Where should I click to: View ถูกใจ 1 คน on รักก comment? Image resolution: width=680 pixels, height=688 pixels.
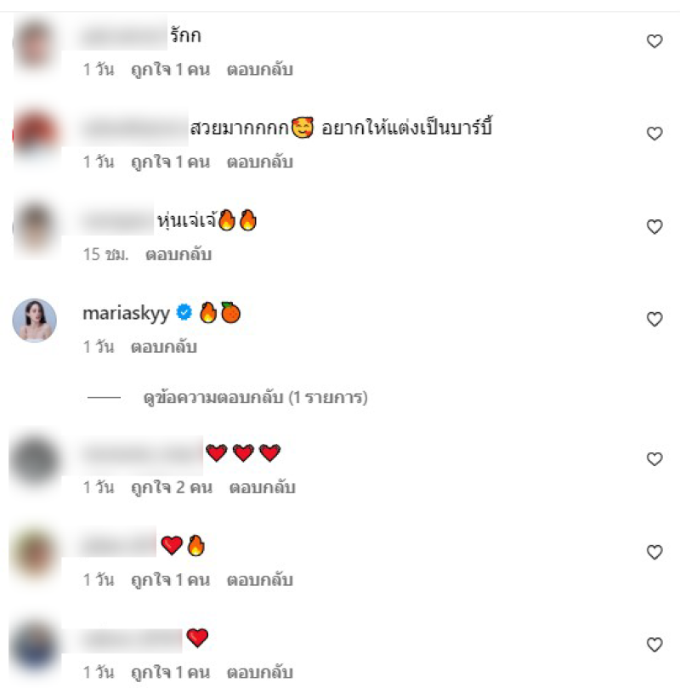click(x=170, y=70)
